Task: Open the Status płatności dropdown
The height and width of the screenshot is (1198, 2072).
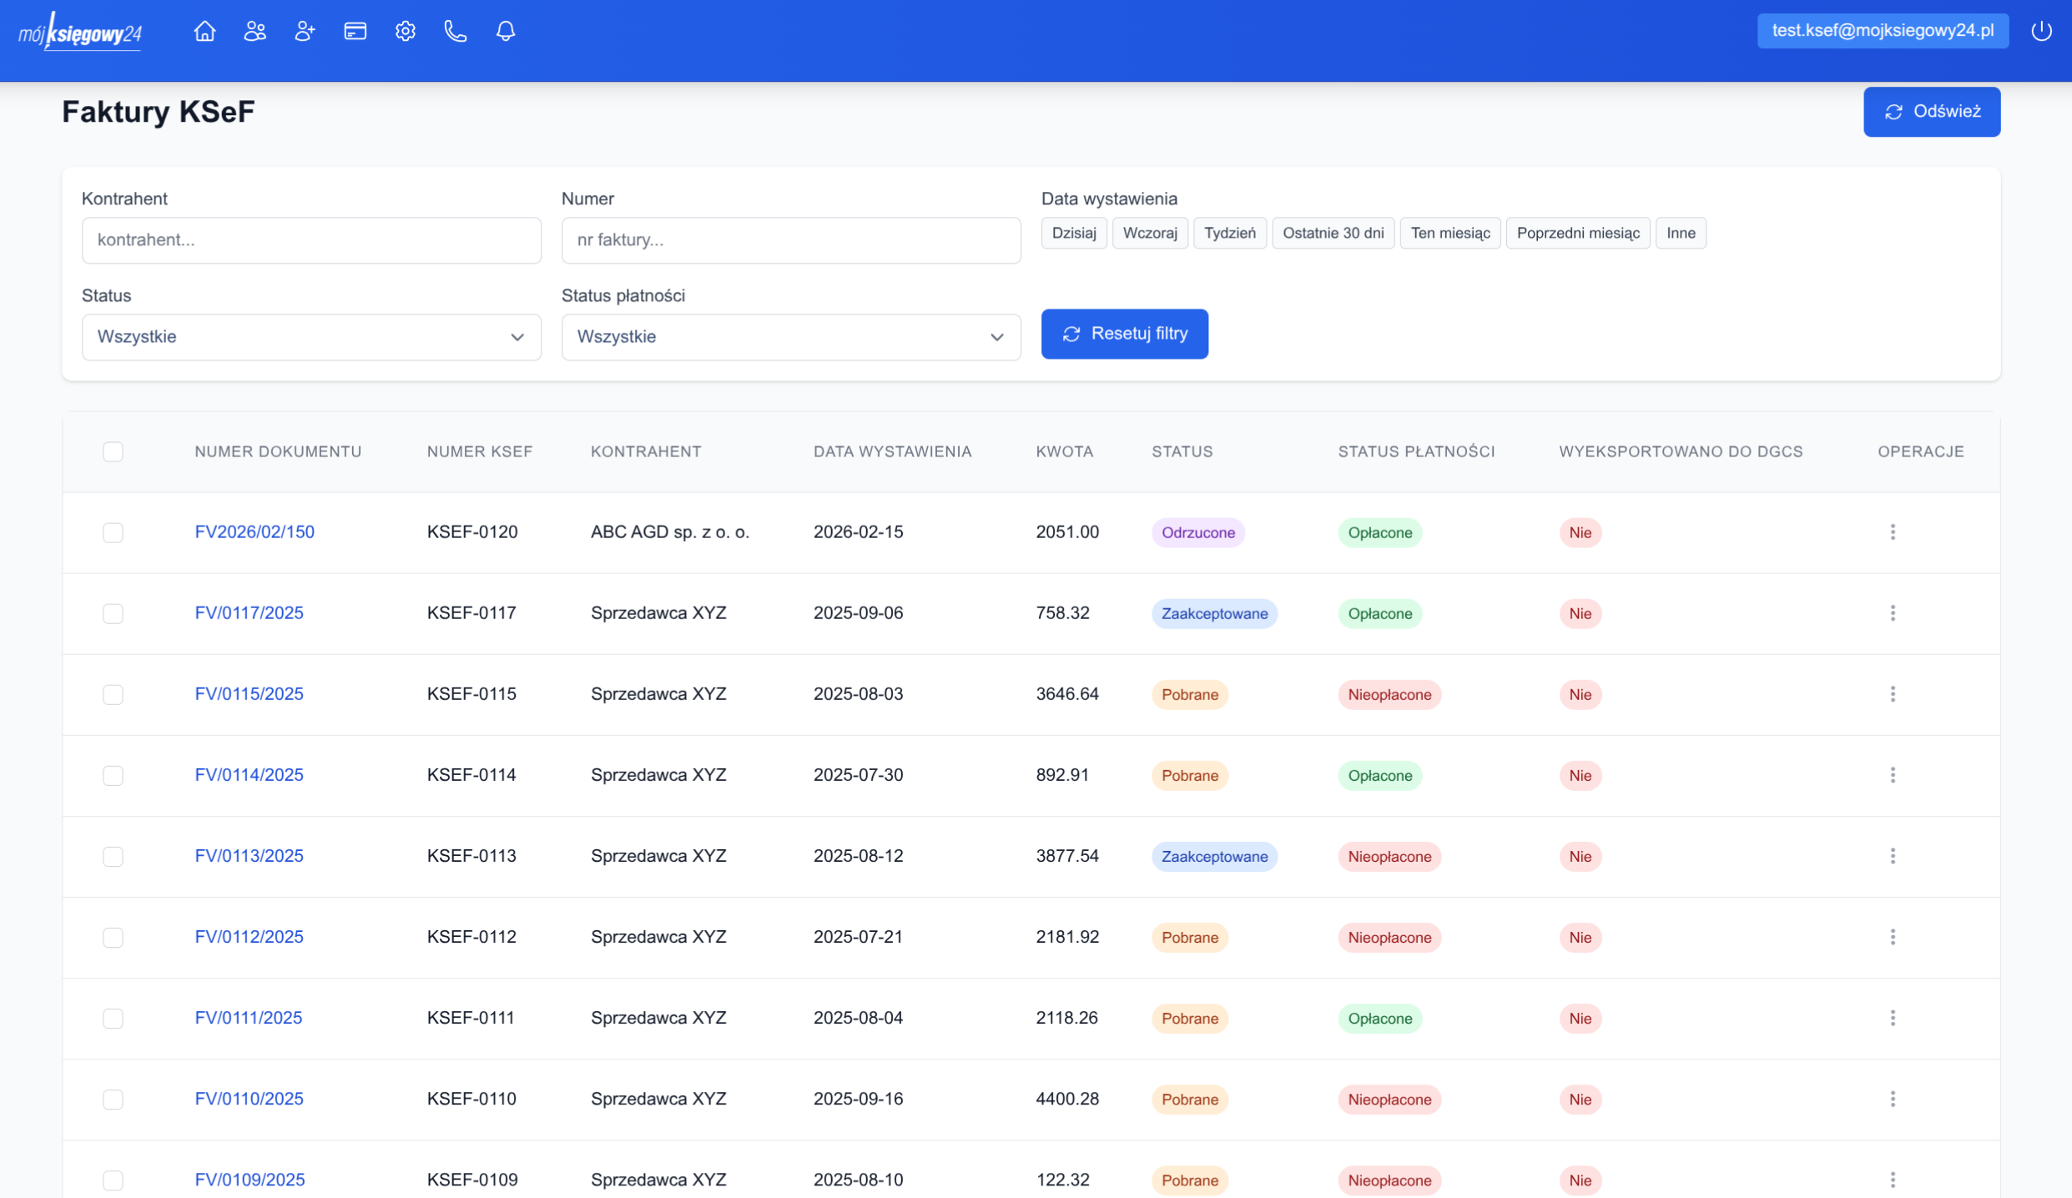Action: tap(790, 337)
